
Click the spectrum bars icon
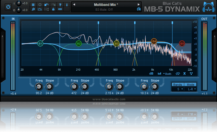coord(159,74)
